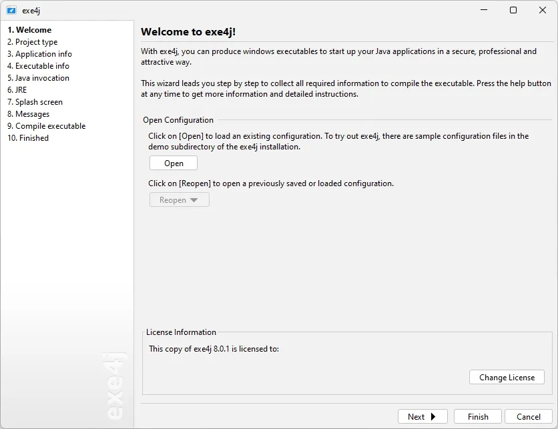Expand the Reopen dropdown arrow
Image resolution: width=558 pixels, height=429 pixels.
tap(194, 200)
